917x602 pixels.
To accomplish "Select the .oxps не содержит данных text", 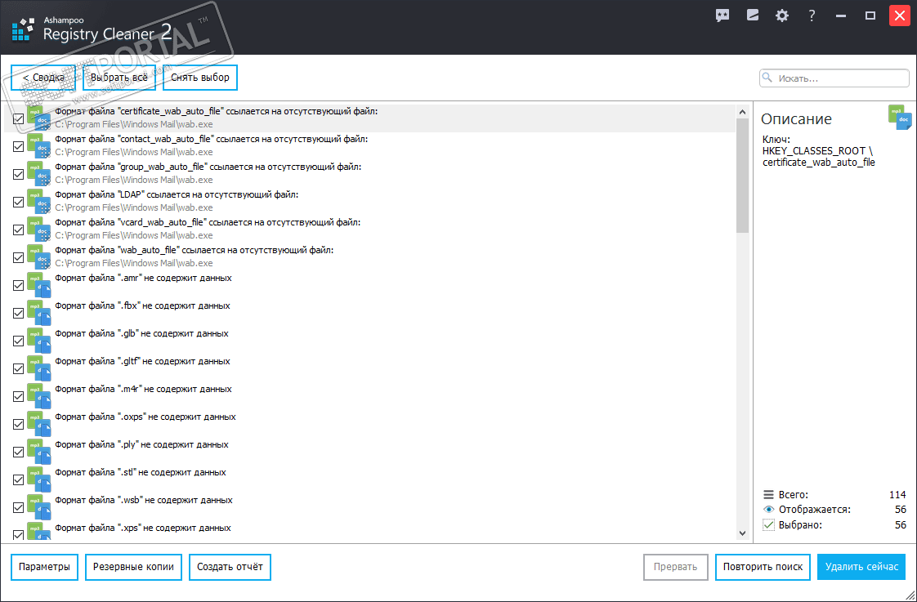I will click(145, 417).
